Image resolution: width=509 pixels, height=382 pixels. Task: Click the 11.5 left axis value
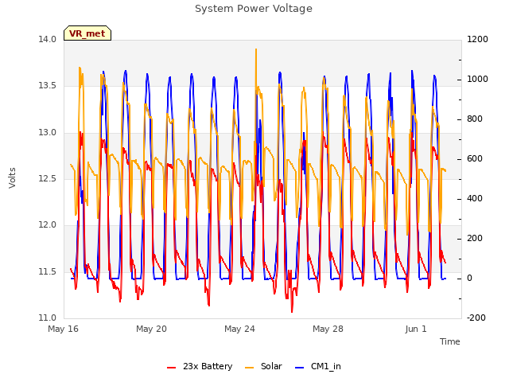(48, 271)
